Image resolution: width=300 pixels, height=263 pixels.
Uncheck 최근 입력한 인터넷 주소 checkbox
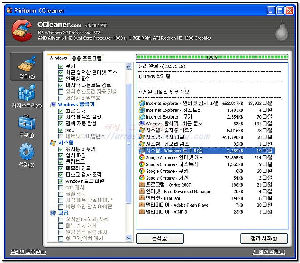[x=61, y=73]
